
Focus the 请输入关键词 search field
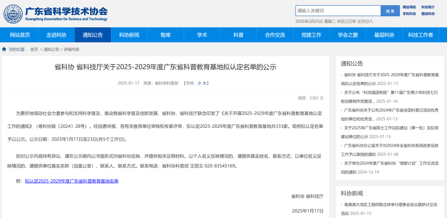338,11
